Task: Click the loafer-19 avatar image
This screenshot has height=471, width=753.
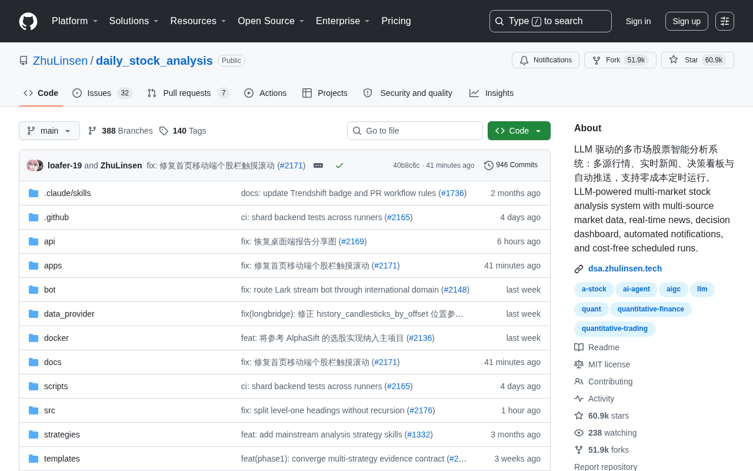Action: (32, 165)
